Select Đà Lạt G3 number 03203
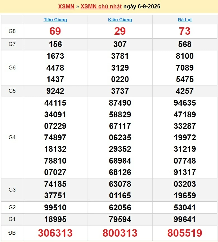The width and height of the screenshot is (218, 242). pyautogui.click(x=185, y=184)
